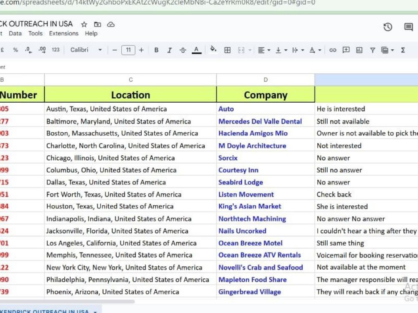Click the spreadsheet title text
This screenshot has width=418, height=313.
36,24
